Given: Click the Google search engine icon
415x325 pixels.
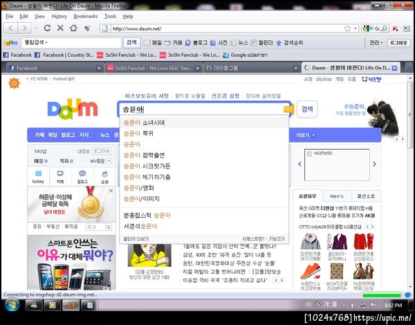Looking at the screenshot, I should coord(367,28).
